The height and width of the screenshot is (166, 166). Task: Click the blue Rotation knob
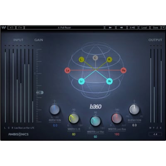point(55,110)
